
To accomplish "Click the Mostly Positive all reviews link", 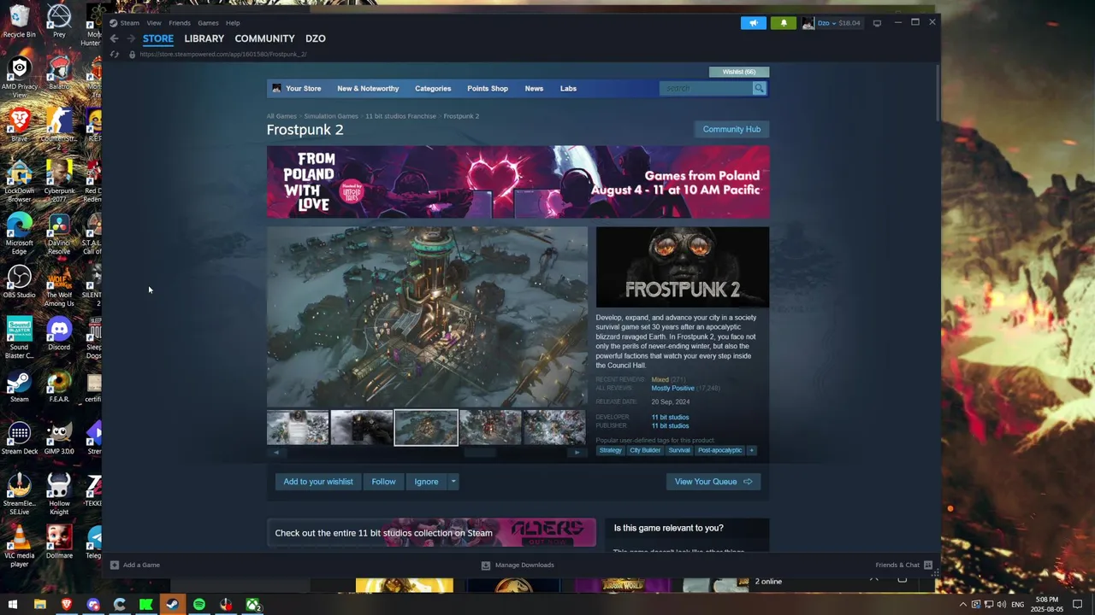I will (672, 389).
